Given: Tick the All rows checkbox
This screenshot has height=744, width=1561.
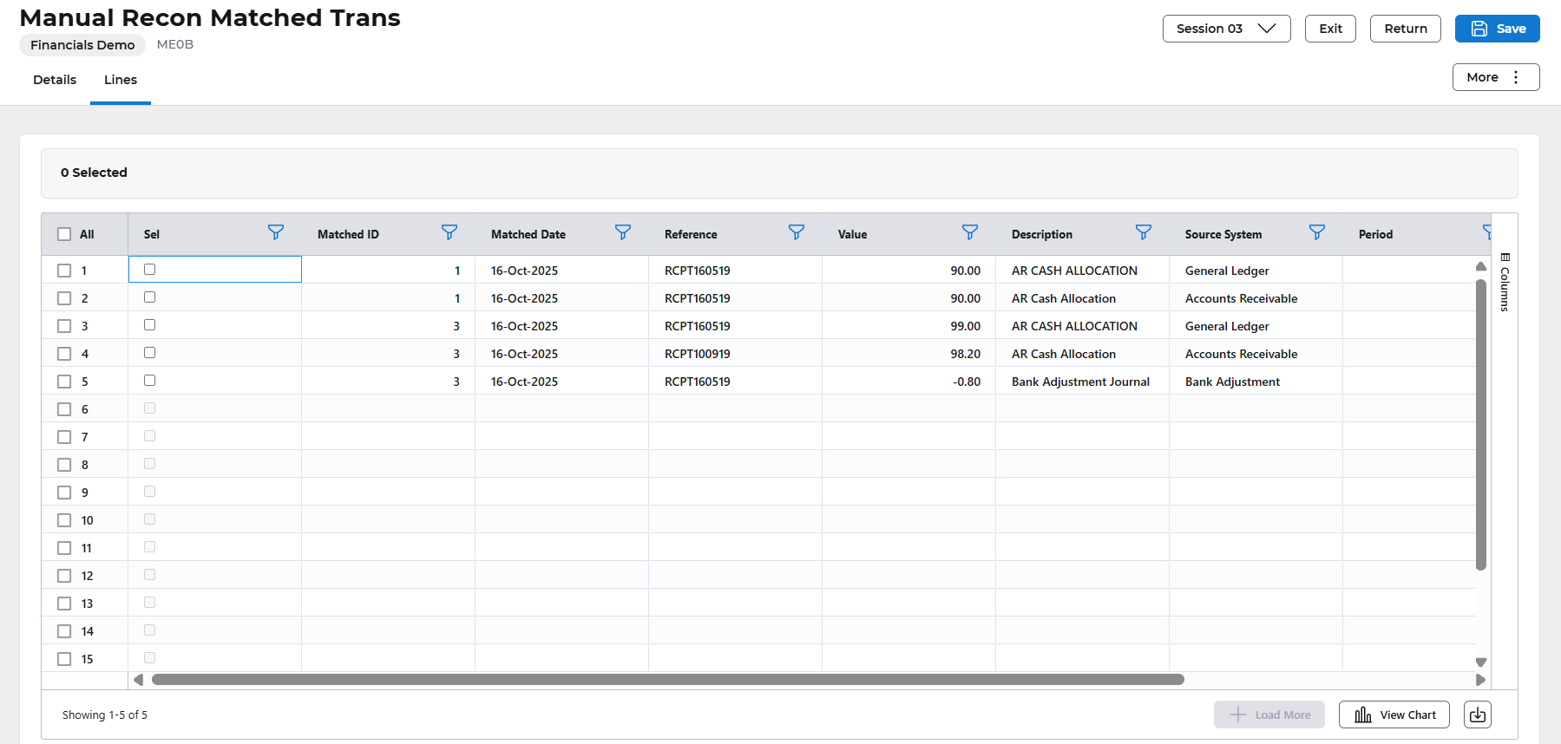Looking at the screenshot, I should tap(64, 234).
